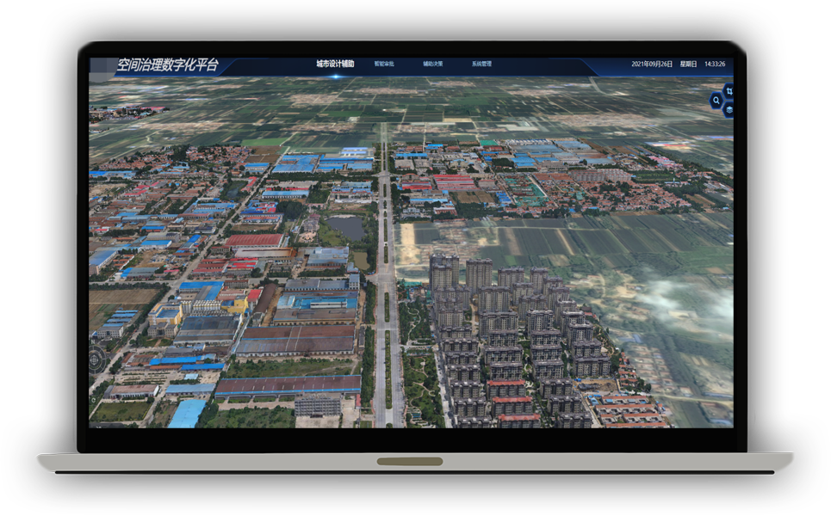Open the magnifier search tool
The image size is (831, 516).
(716, 99)
